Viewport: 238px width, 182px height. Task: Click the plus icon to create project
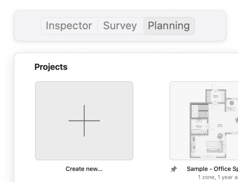[84, 121]
